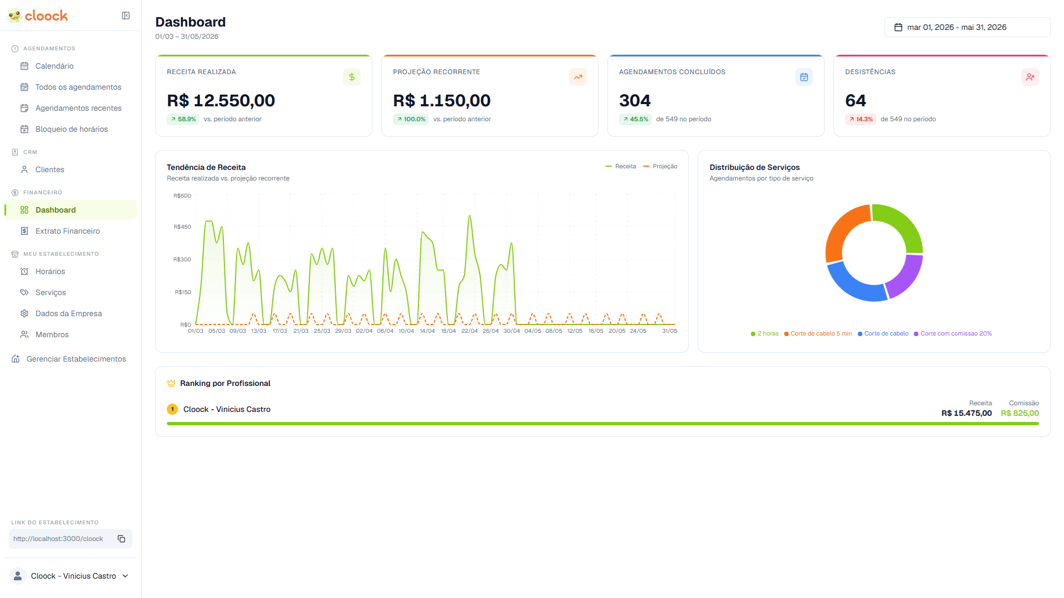This screenshot has height=598, width=1064.
Task: Click the dollar icon on Receita Realizada card
Action: (x=352, y=77)
